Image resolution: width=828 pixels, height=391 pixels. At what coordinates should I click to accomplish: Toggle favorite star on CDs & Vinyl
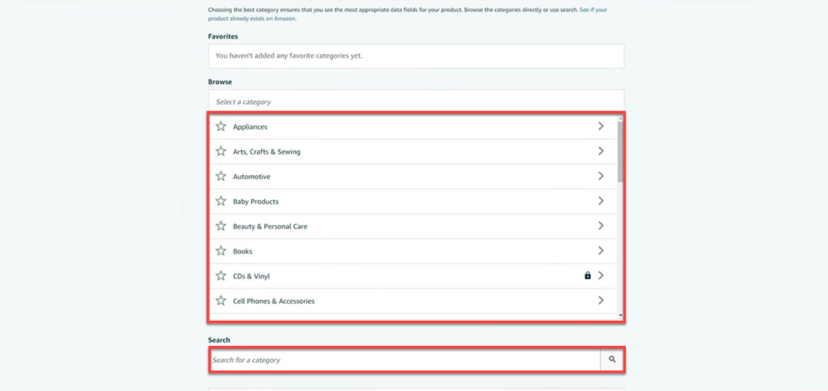point(221,275)
